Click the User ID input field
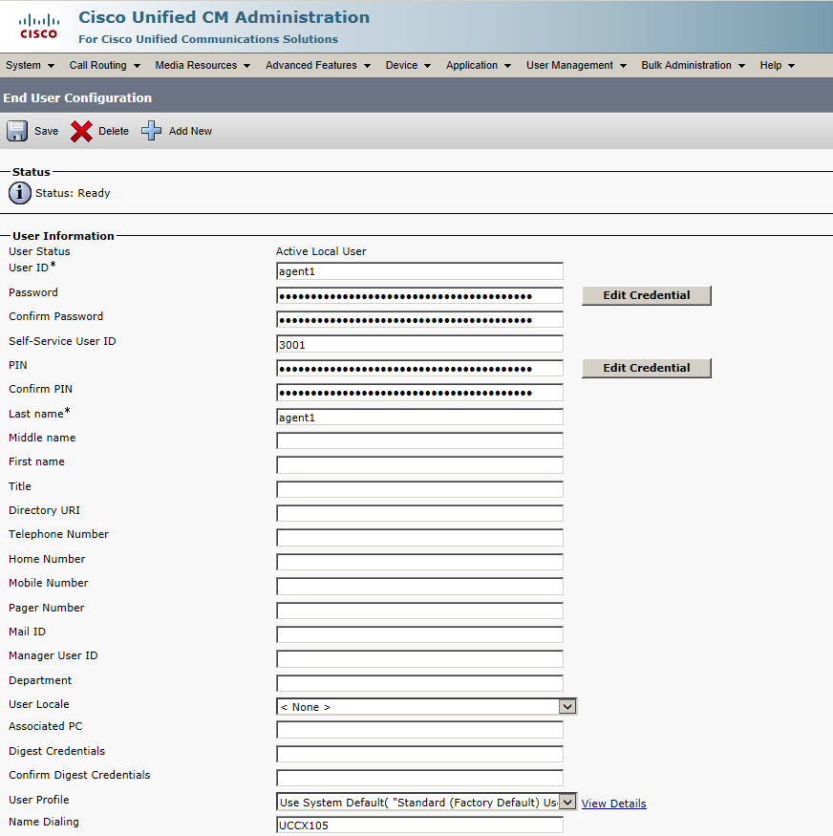 click(419, 270)
